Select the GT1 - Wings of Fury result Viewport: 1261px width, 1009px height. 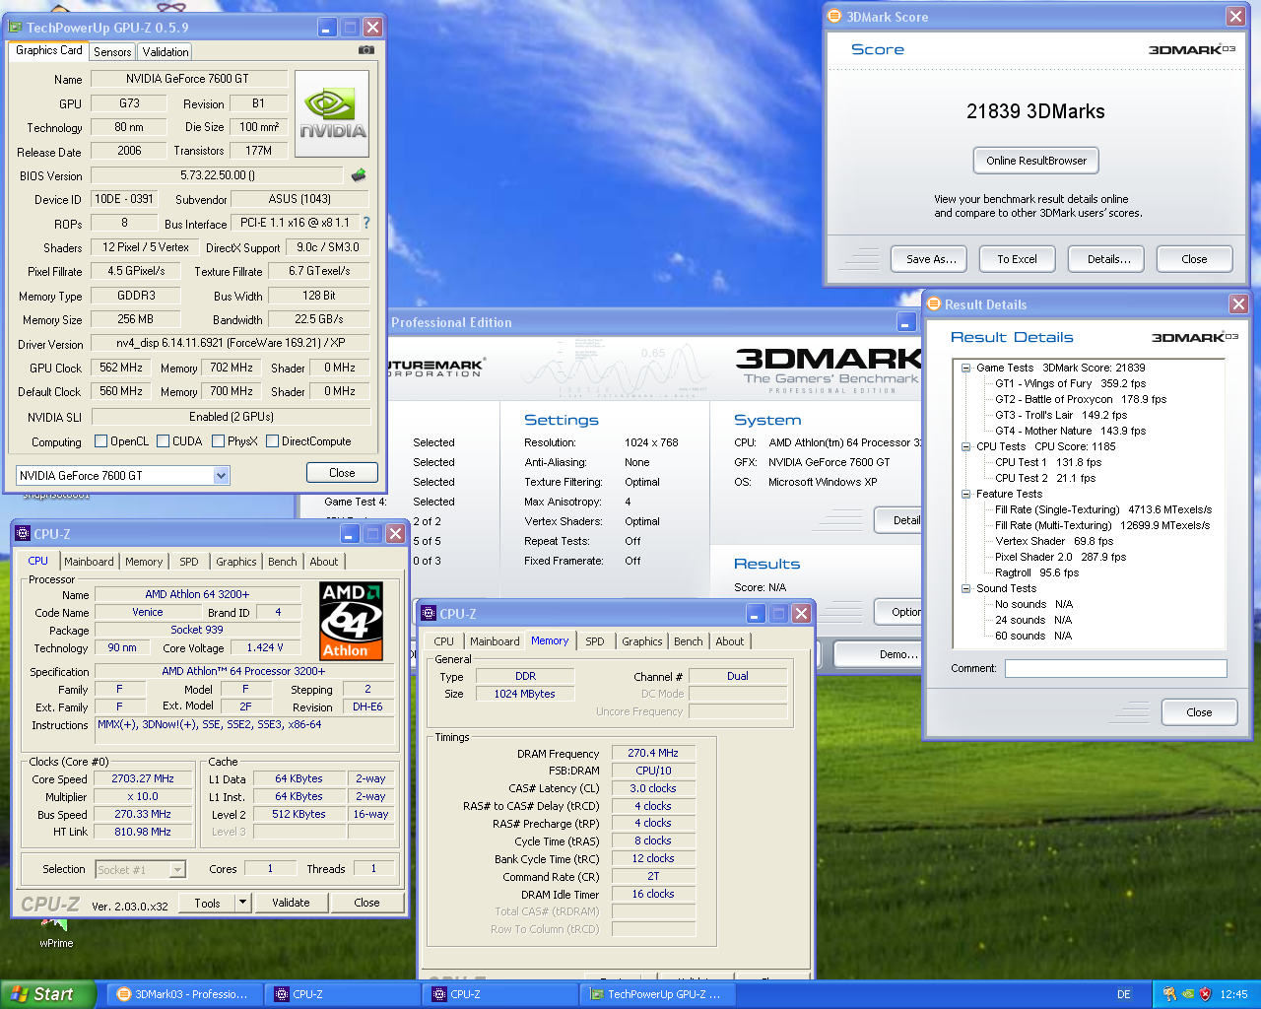(1070, 383)
